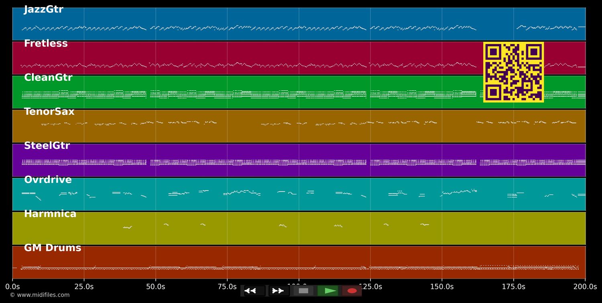Click the yellow QR code image
This screenshot has width=602, height=303.
513,72
